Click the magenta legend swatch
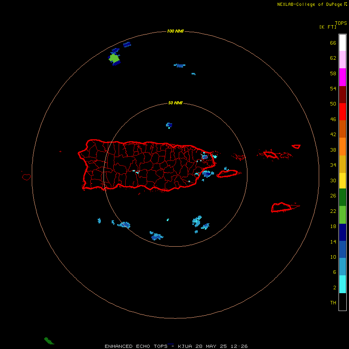The image size is (349, 349). (x=342, y=77)
